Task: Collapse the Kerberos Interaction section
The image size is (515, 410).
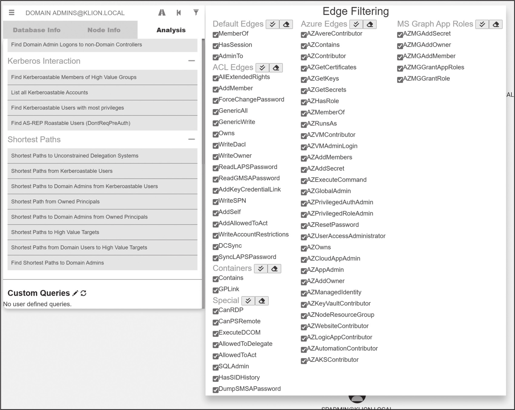Action: tap(191, 61)
